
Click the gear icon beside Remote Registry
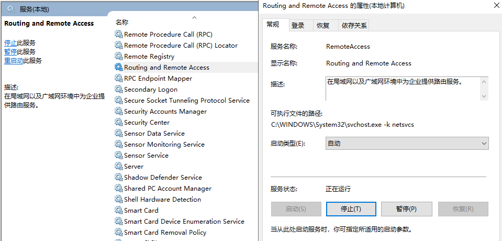pos(118,57)
